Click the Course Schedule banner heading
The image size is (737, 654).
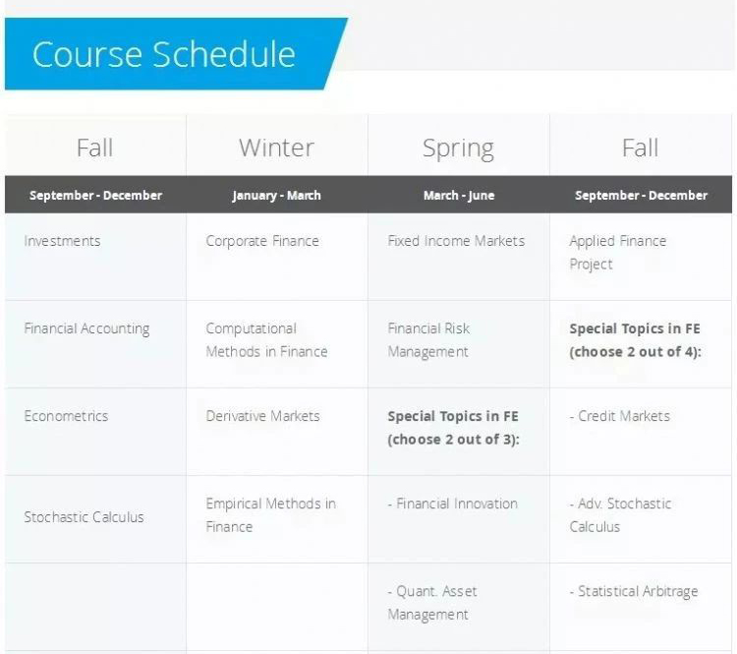coord(163,54)
